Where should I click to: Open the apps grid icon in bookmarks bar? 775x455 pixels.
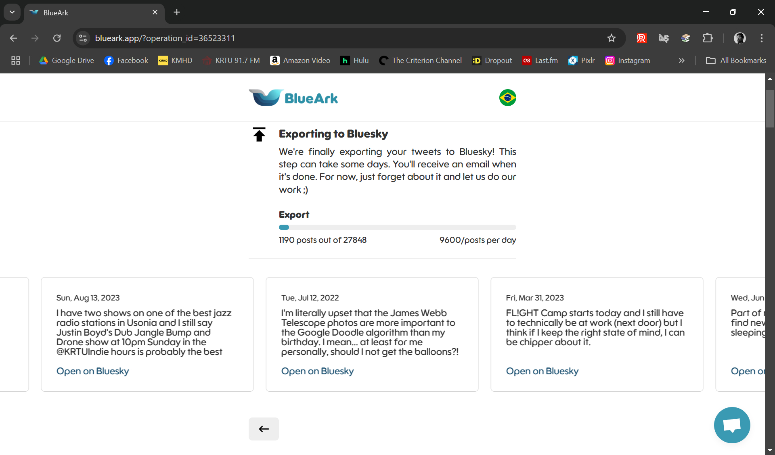[16, 61]
